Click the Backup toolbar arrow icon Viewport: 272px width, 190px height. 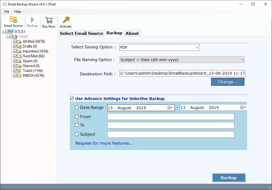[x=32, y=20]
